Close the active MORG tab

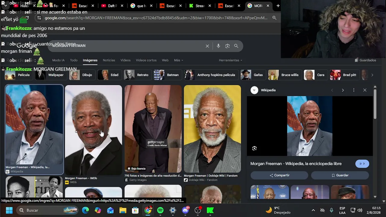point(268,6)
